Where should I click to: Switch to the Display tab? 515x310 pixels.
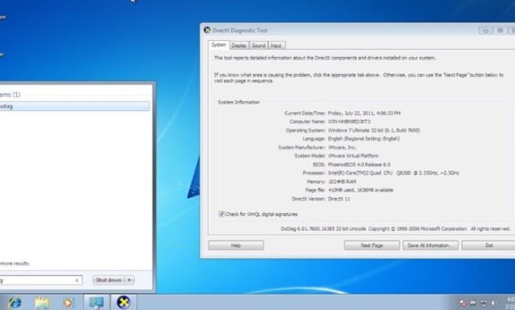[239, 46]
